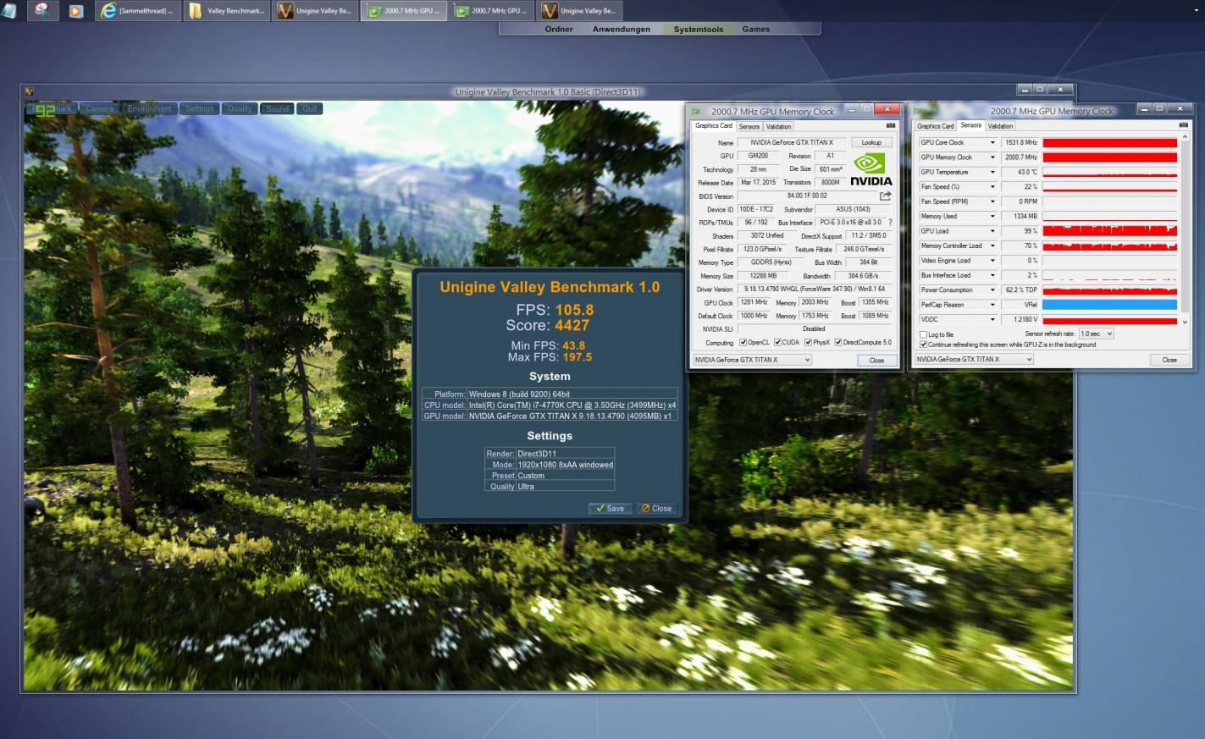Switch to Validation tab in right GPU-Z window
Viewport: 1205px width, 739px height.
tap(1000, 126)
